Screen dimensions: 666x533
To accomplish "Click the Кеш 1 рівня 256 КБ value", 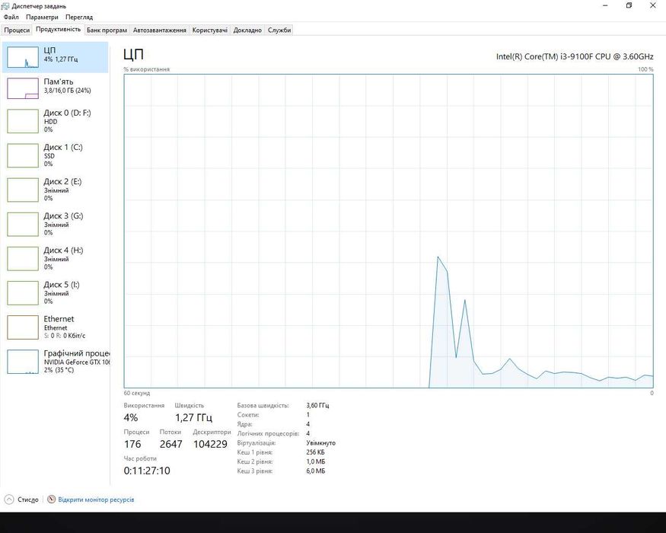I will tap(315, 452).
